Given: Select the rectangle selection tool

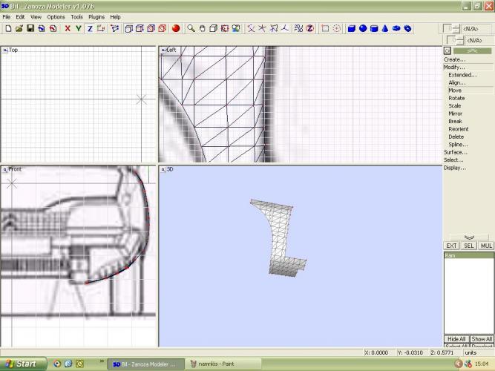Looking at the screenshot, I should pyautogui.click(x=325, y=29).
